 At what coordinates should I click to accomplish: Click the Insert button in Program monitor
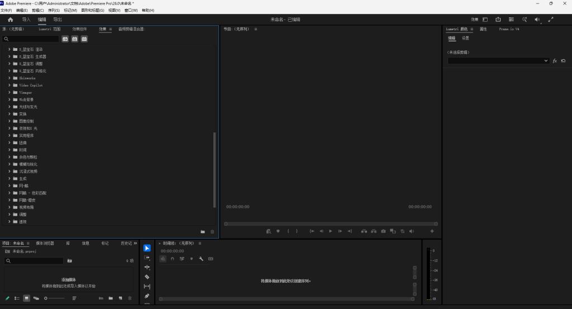tap(364, 231)
